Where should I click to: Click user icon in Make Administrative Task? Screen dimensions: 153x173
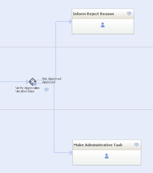tap(107, 156)
